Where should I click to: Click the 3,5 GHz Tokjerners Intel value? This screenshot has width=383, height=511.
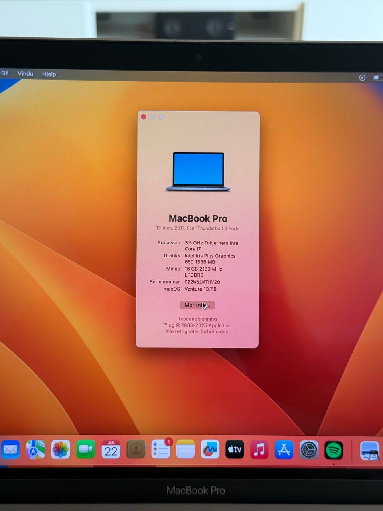click(212, 246)
